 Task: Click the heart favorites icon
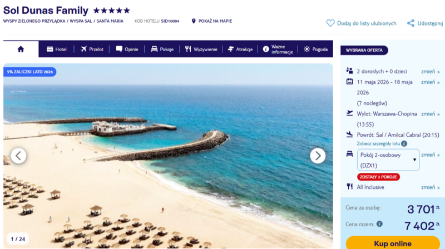click(330, 23)
